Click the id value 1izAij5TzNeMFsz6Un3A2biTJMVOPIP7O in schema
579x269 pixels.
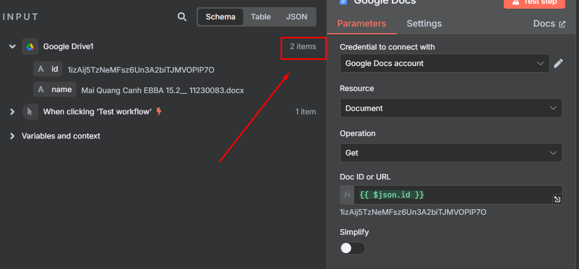click(x=141, y=70)
